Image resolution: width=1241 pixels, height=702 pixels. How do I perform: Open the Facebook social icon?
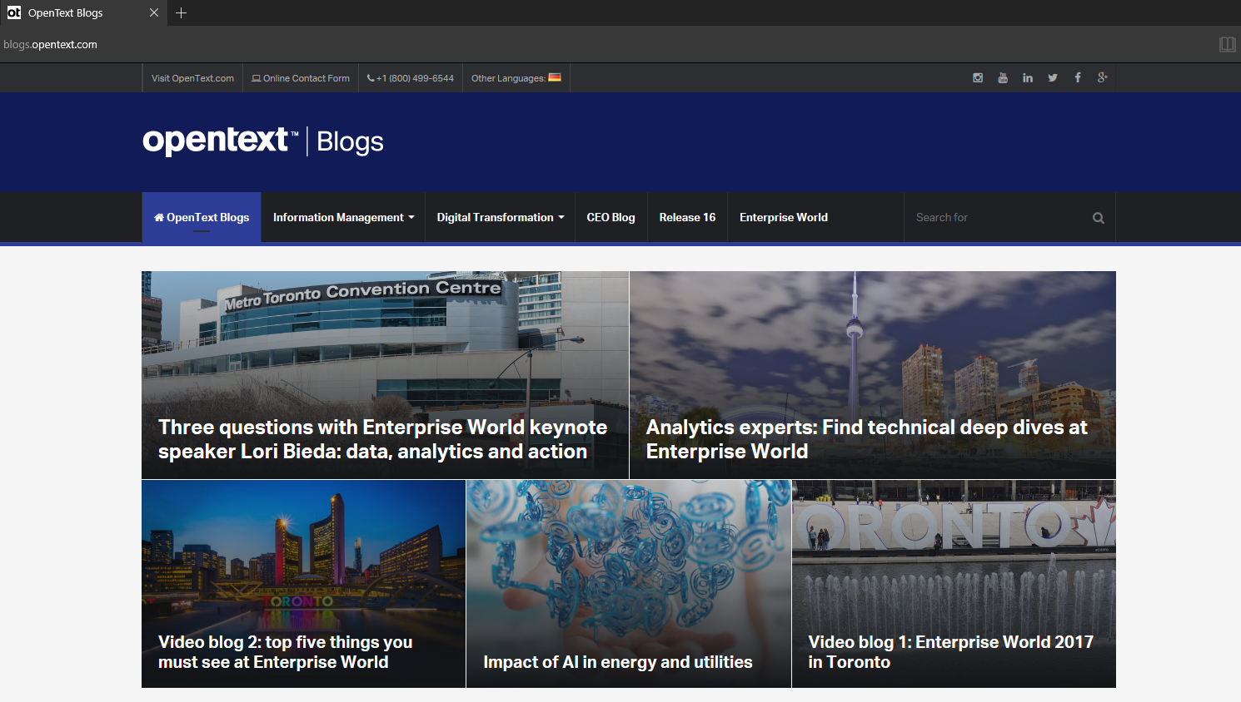point(1078,77)
